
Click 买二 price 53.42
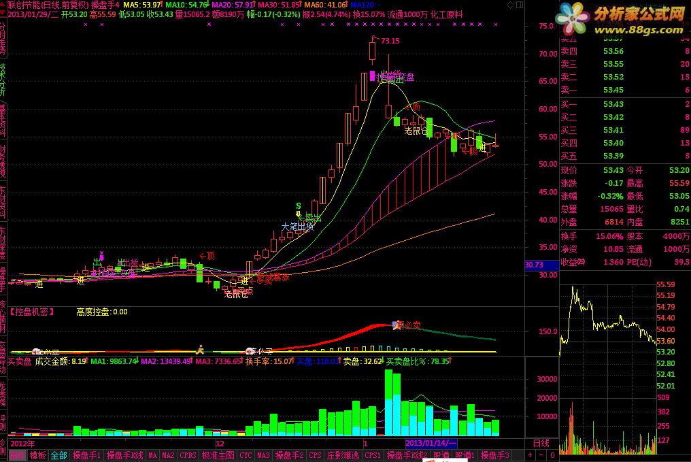coord(613,117)
